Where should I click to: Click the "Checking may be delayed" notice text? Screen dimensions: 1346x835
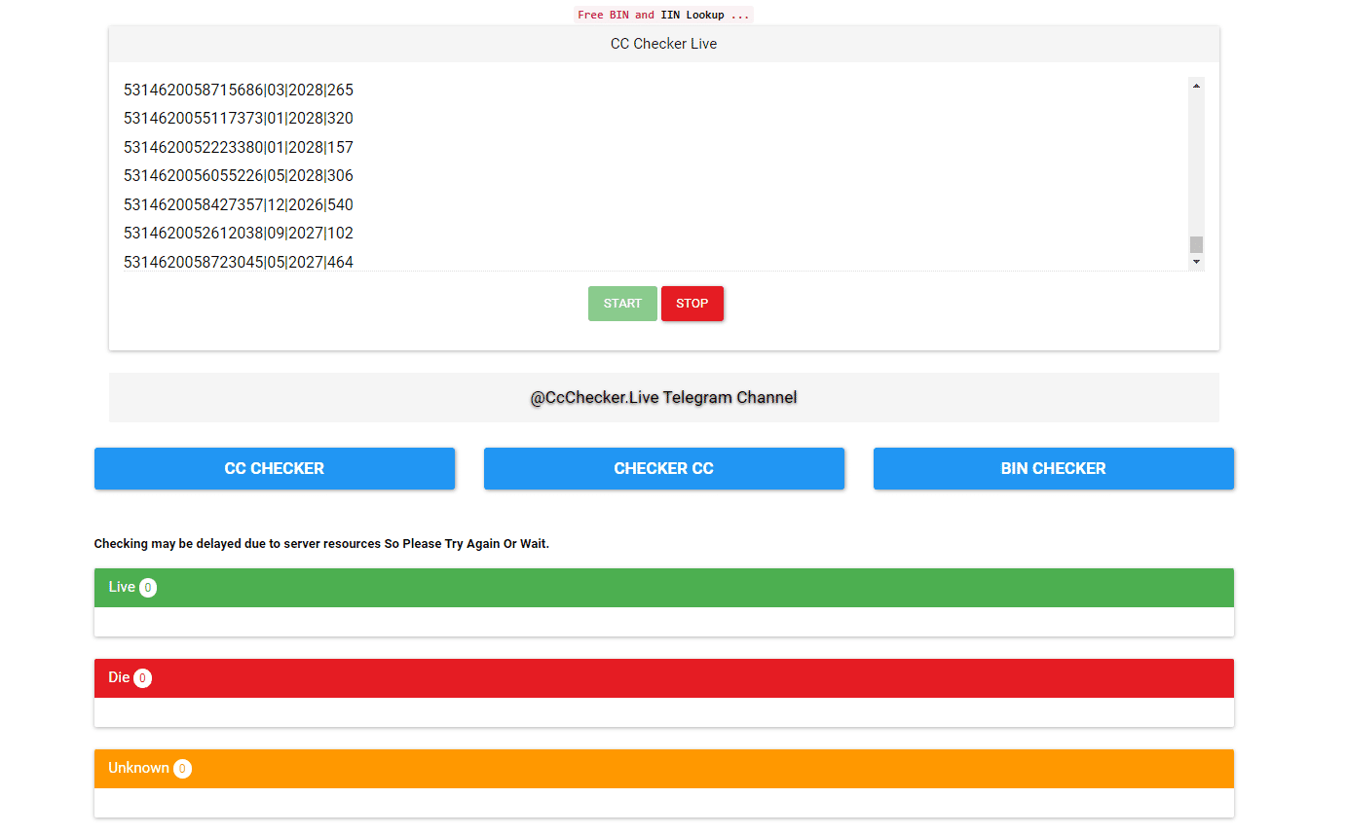click(x=321, y=544)
